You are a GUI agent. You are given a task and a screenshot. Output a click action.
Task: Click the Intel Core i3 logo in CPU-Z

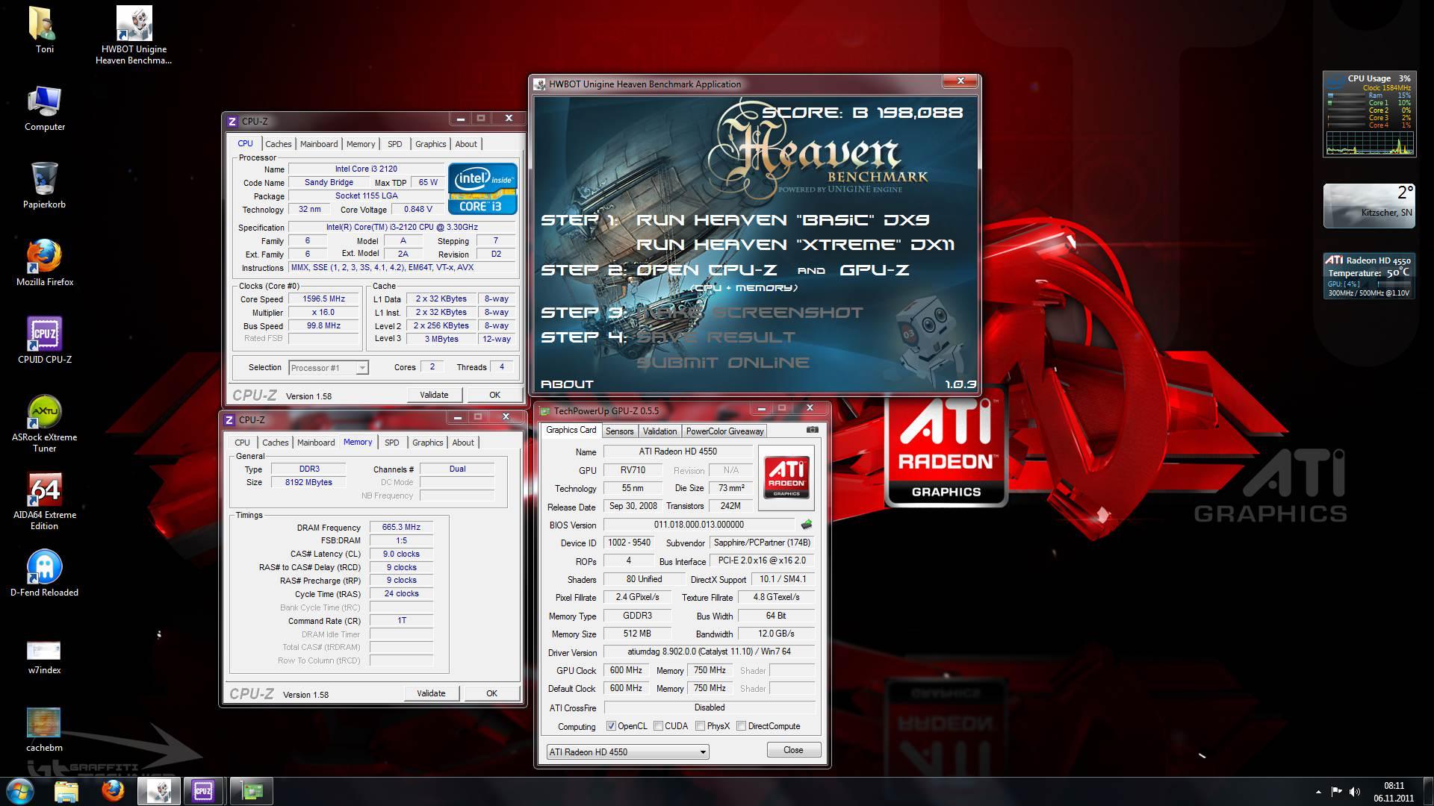tap(482, 188)
